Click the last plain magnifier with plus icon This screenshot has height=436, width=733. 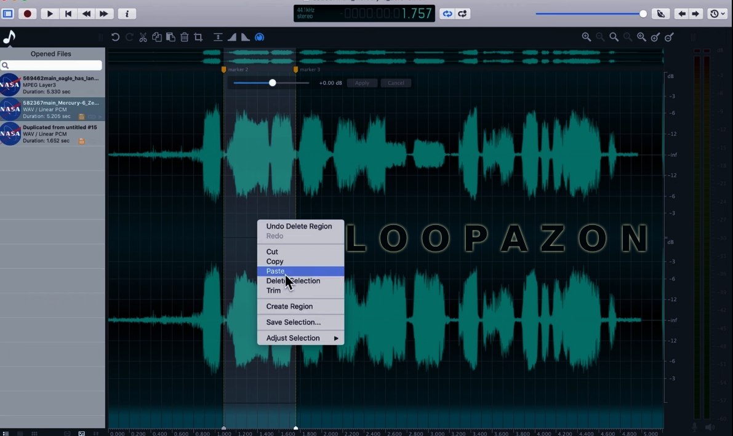click(x=641, y=37)
